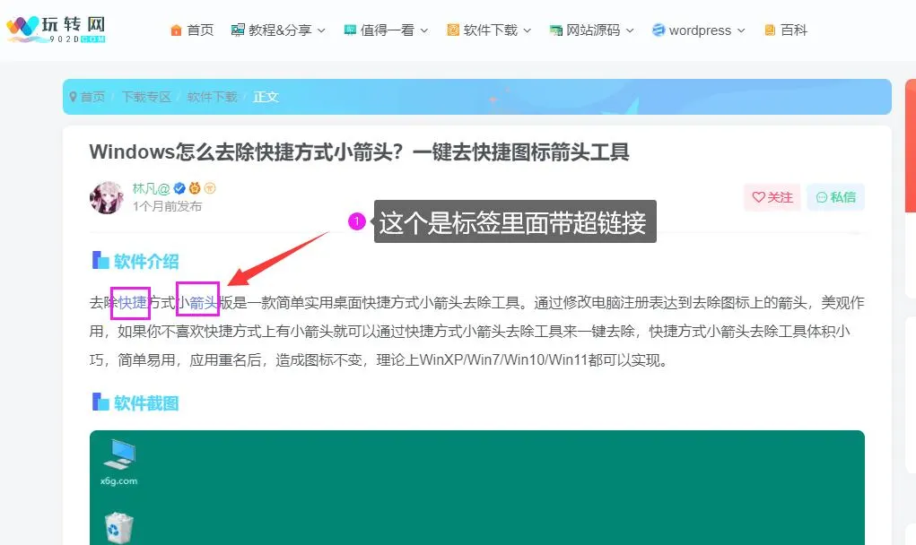
Task: Open the author's avatar image
Action: click(x=107, y=197)
